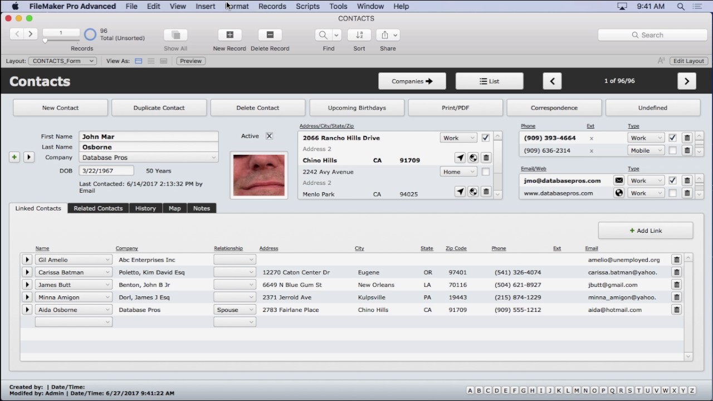Open name dropdown for James Butt
The image size is (713, 401).
pyautogui.click(x=74, y=285)
